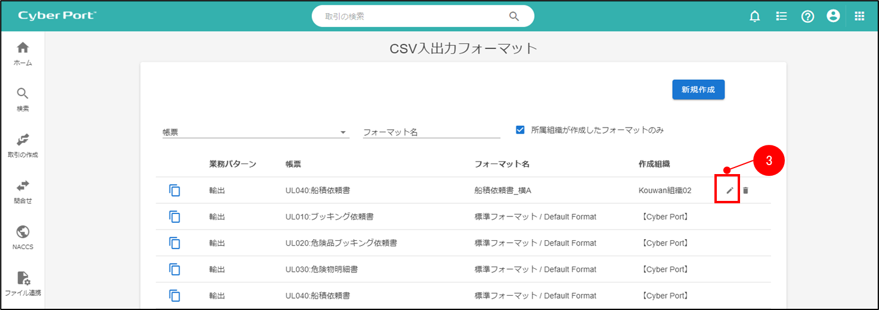Open 取引の作成 in the sidebar
The image size is (879, 310).
coord(23,145)
